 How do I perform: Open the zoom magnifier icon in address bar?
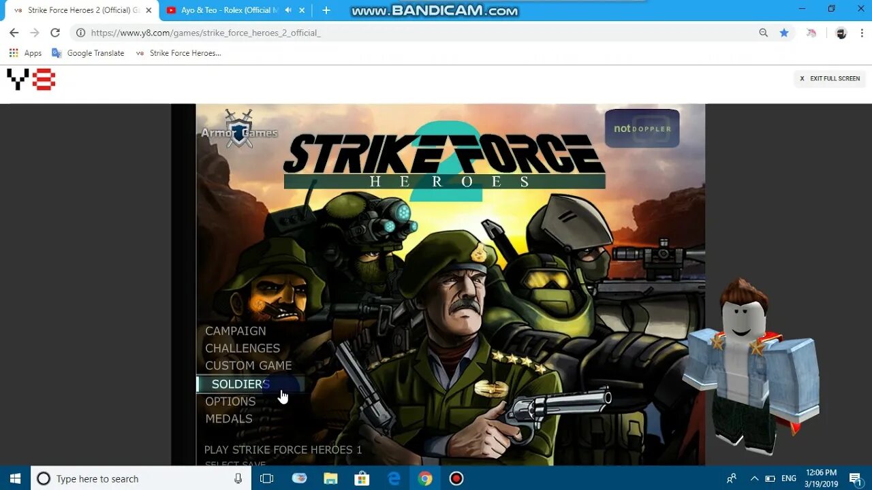tap(764, 33)
